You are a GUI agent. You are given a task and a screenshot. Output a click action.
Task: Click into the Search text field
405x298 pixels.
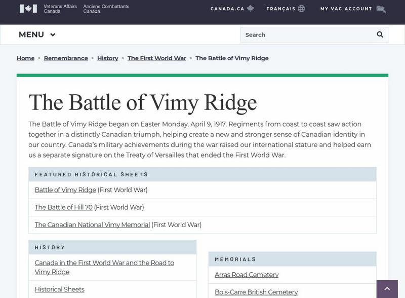pos(306,34)
